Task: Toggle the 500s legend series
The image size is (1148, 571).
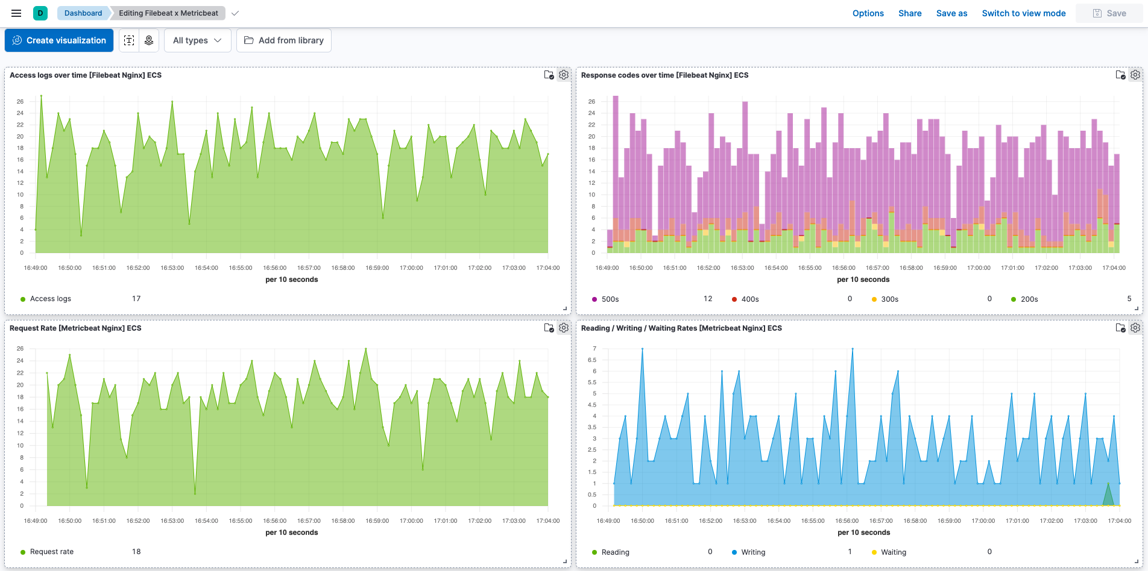Action: tap(610, 299)
